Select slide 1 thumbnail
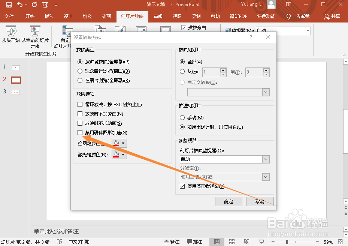The image size is (348, 246). coord(16,67)
